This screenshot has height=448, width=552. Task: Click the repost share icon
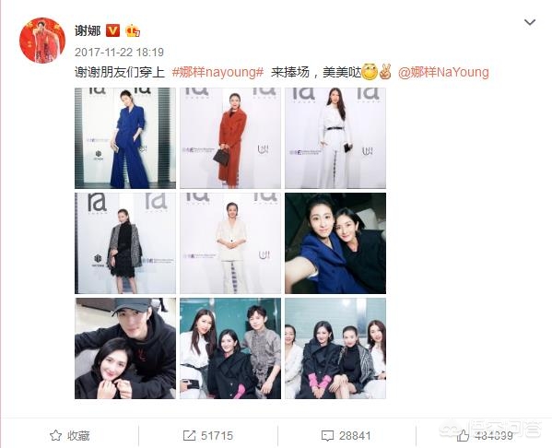click(x=189, y=436)
